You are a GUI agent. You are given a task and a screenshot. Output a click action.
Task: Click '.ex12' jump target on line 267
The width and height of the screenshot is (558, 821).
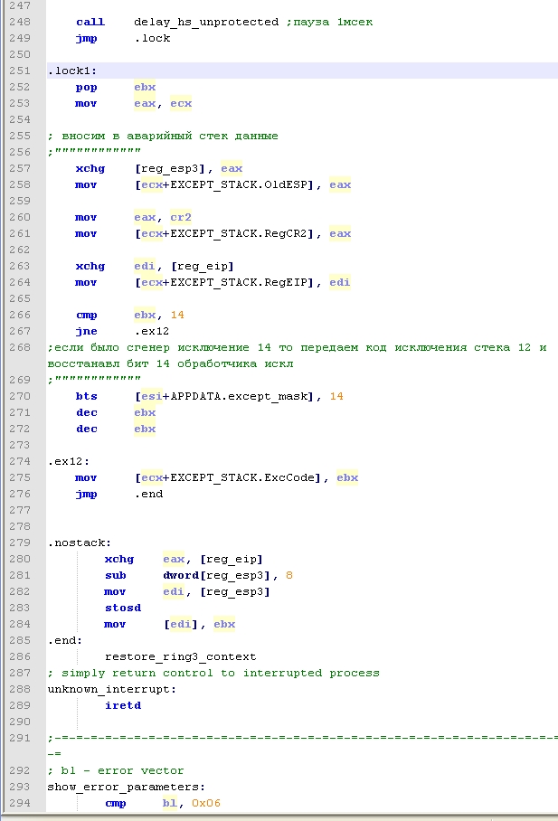pos(152,331)
